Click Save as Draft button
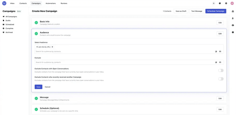236x115 pixels. pos(181,11)
